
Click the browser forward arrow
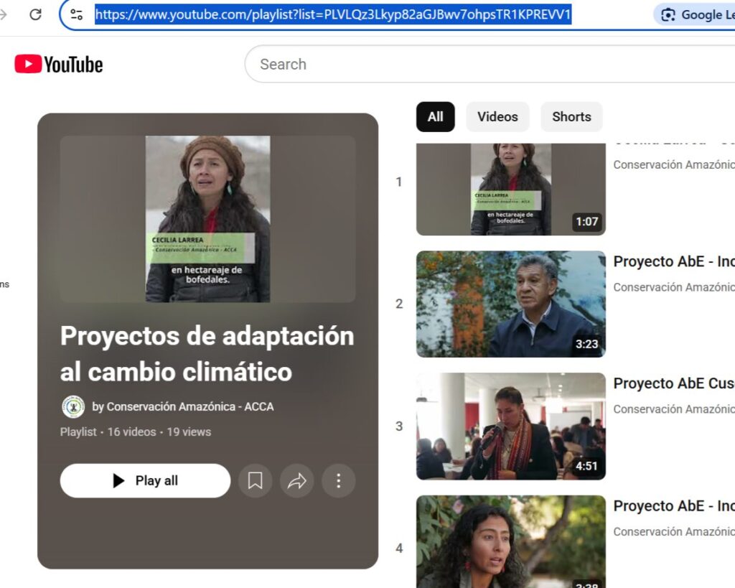tap(4, 14)
